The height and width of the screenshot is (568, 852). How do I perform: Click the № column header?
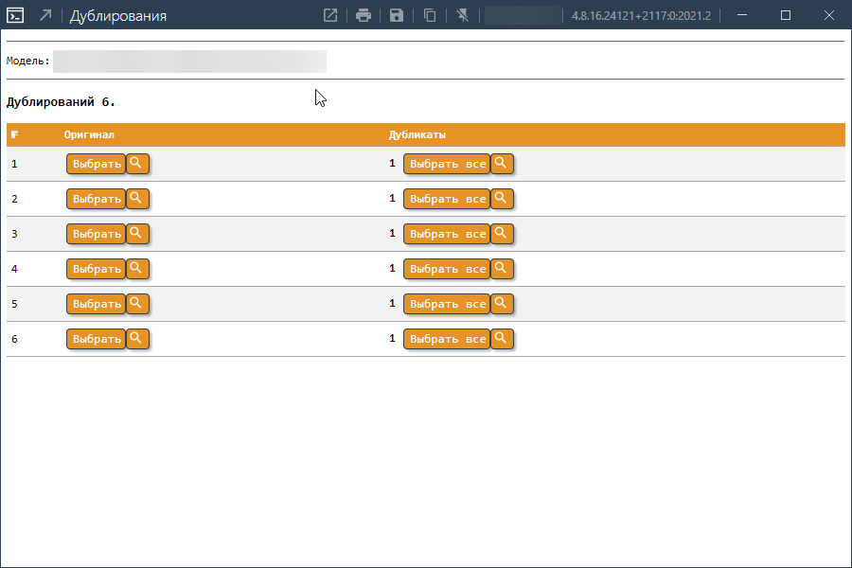click(14, 134)
